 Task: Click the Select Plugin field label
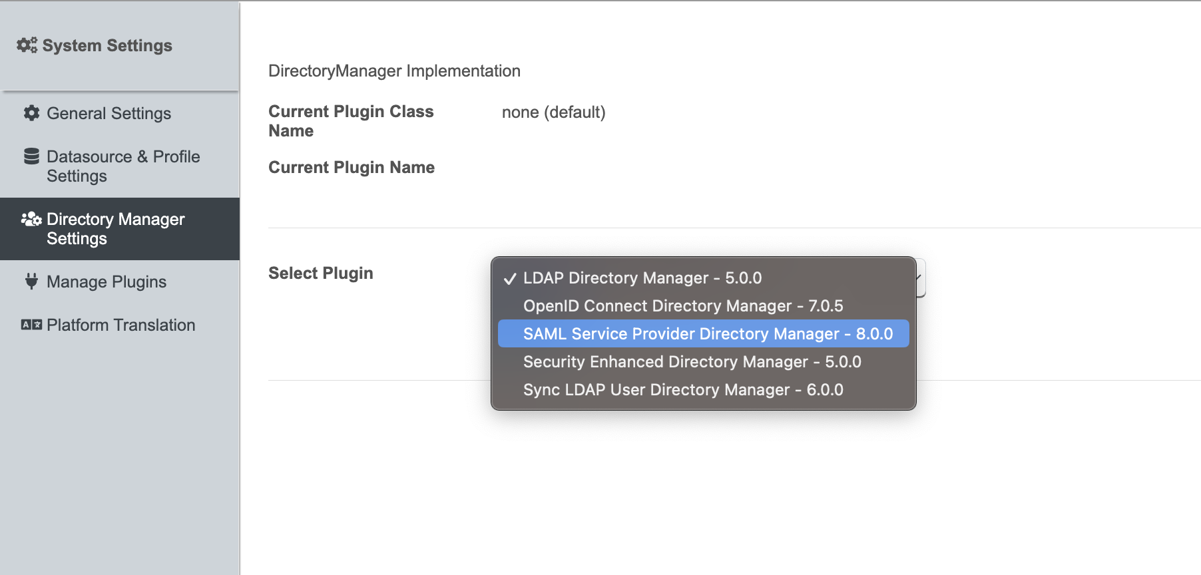[x=320, y=274]
